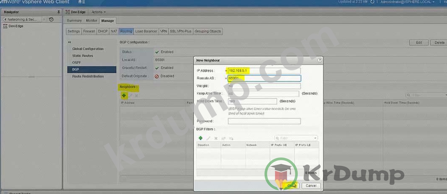Click the move filter down icon
447x194 pixels.
[231, 138]
